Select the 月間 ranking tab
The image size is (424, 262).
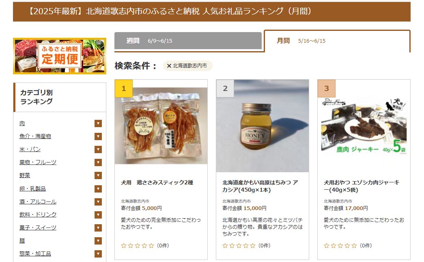337,41
